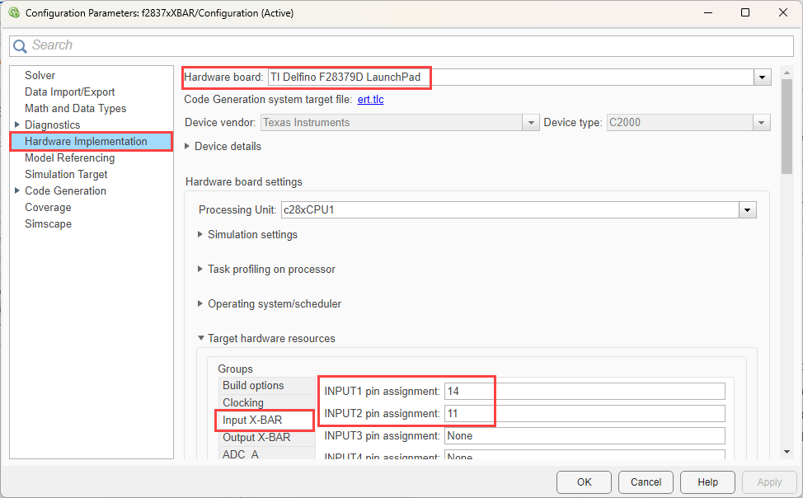Select the Output X-BAR group
The image size is (803, 498).
pos(267,438)
